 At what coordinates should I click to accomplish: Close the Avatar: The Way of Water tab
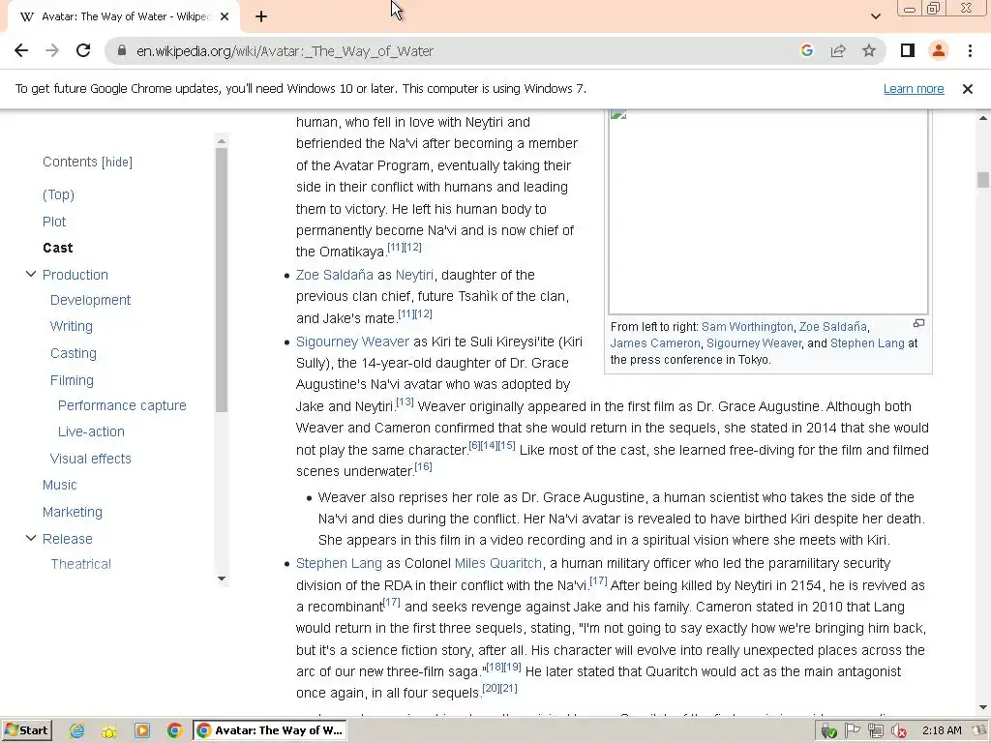tap(225, 16)
